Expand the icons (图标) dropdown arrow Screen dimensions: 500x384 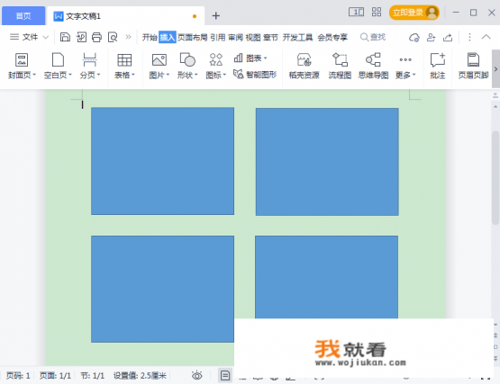[224, 76]
